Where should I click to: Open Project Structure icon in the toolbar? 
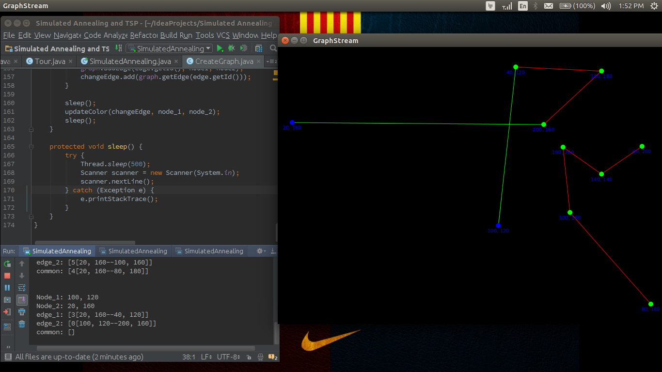pos(259,48)
